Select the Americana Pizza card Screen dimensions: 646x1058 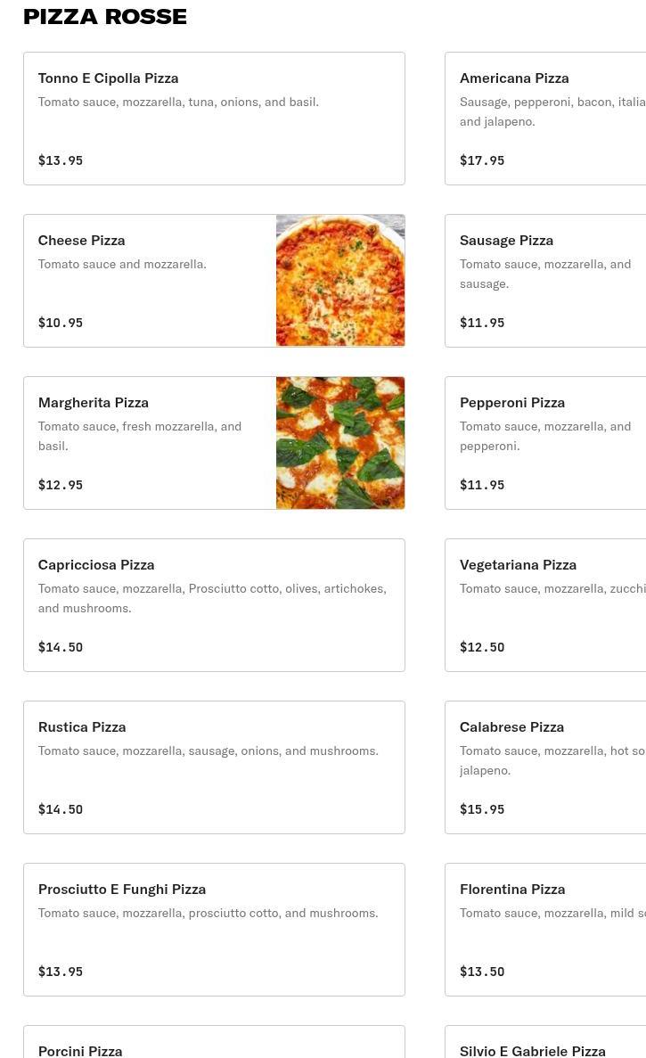coord(545,118)
